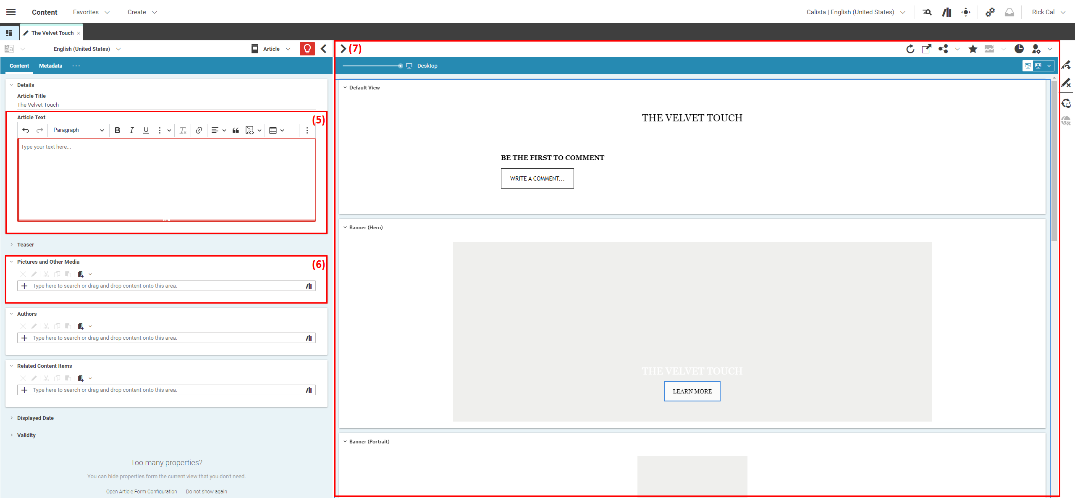
Task: Adjust the preview zoom slider
Action: point(400,66)
